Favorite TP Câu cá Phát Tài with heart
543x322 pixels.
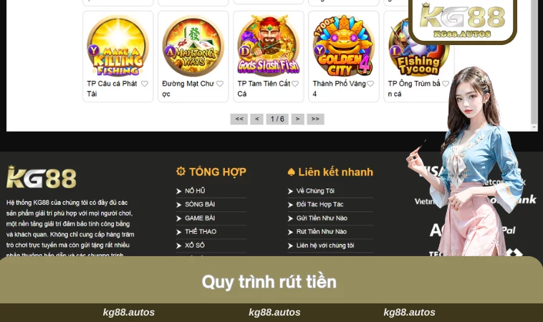coord(145,84)
